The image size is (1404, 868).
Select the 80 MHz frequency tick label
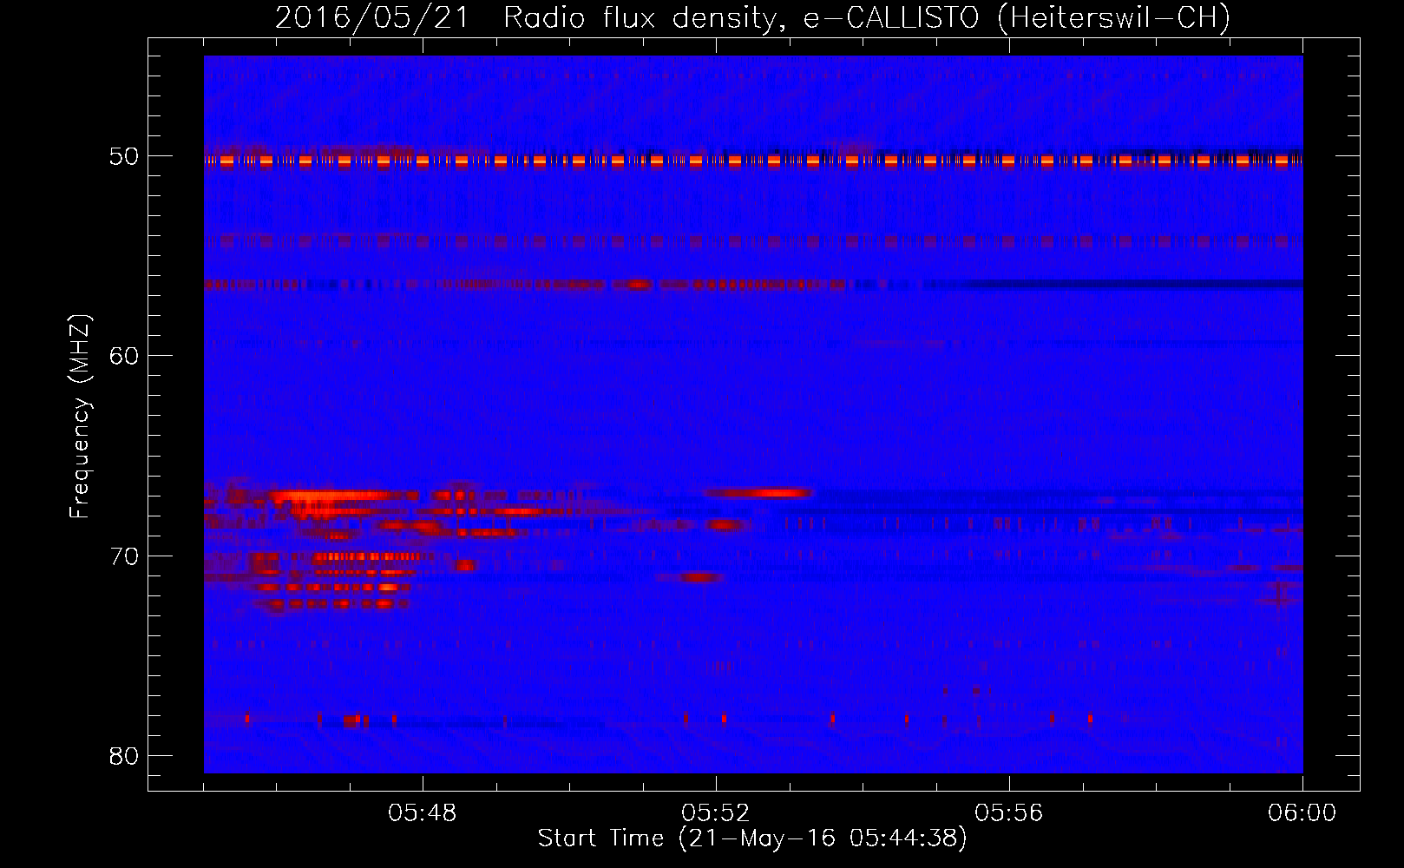click(x=125, y=756)
